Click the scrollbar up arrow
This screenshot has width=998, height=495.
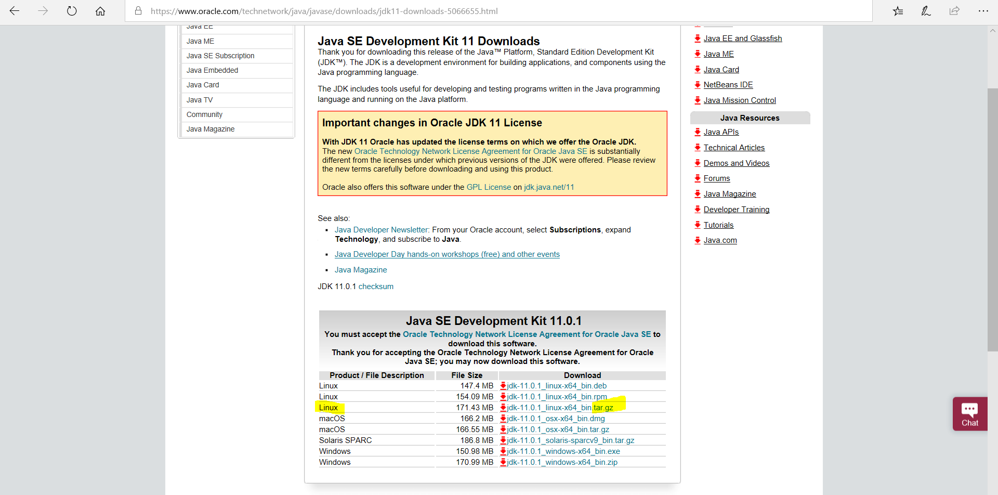[993, 31]
